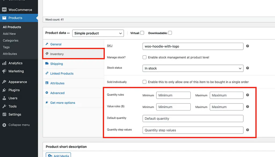Go to Categories in Products submenu
This screenshot has width=275, height=157.
click(11, 40)
